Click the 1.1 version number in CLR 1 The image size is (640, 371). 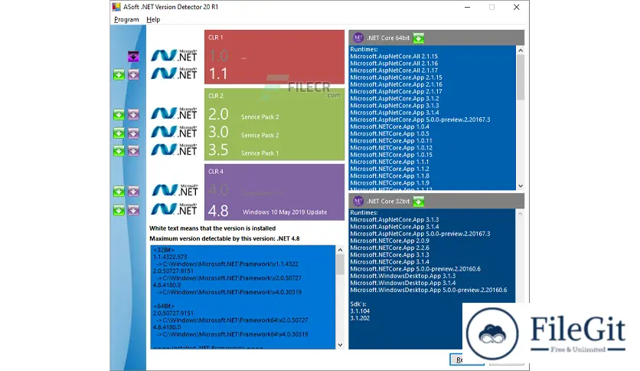pos(218,74)
